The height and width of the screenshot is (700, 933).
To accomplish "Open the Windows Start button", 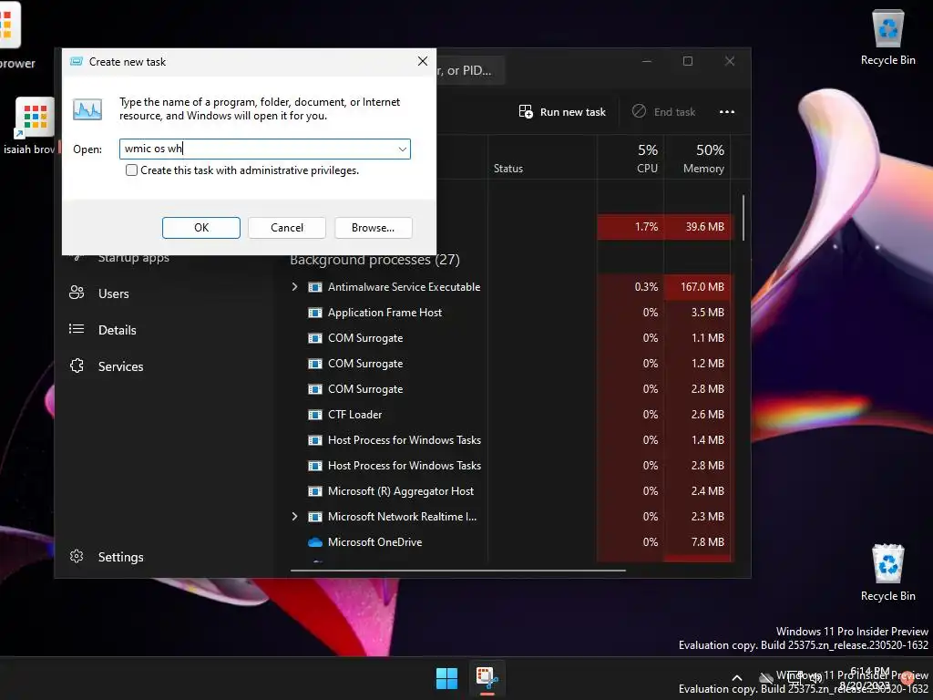I will 446,678.
